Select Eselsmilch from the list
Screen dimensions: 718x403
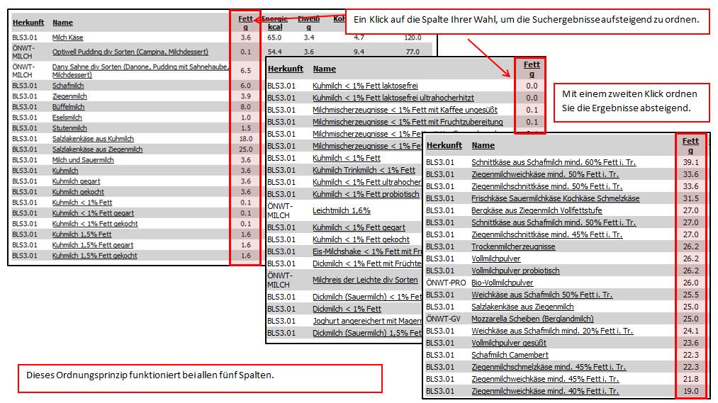(x=67, y=118)
